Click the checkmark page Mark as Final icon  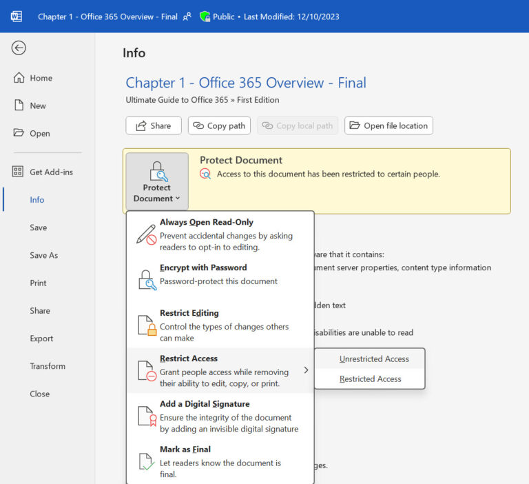(147, 462)
